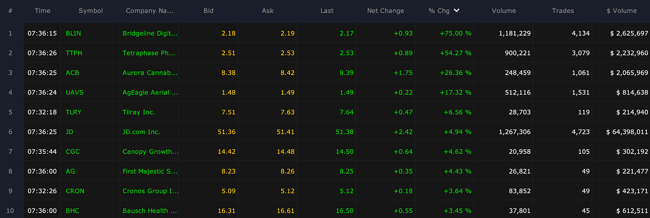Select row 10 with BHC
This screenshot has width=650, height=218.
(325, 211)
